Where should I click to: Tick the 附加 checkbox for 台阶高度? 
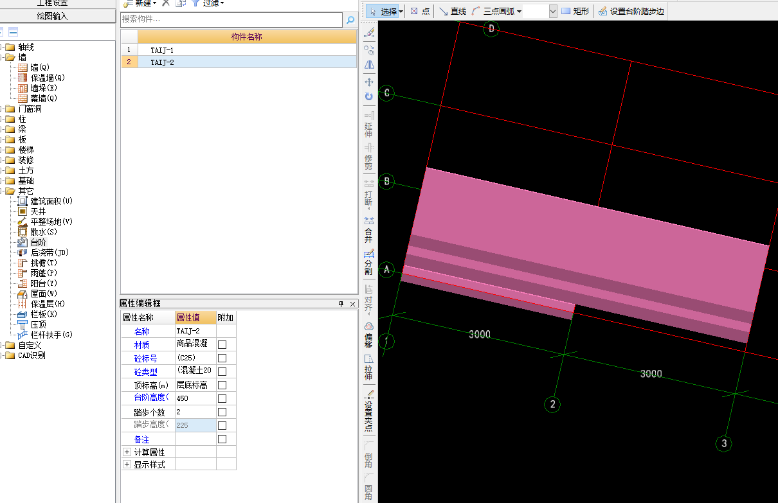coord(222,398)
